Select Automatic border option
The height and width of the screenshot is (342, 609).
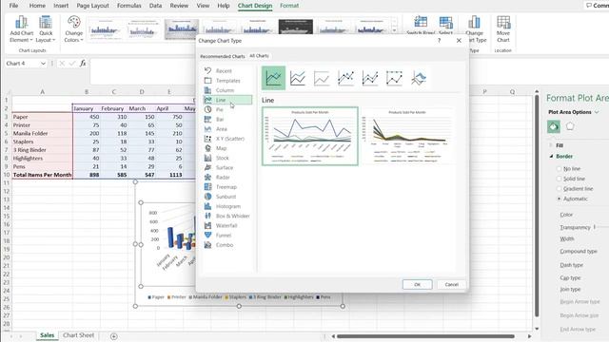(572, 199)
